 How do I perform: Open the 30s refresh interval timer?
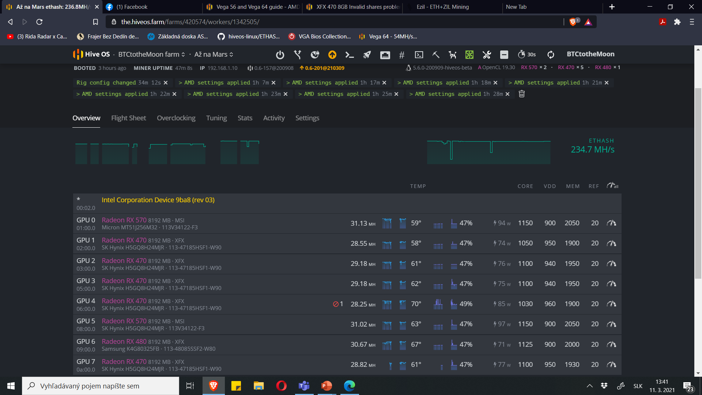coord(527,54)
